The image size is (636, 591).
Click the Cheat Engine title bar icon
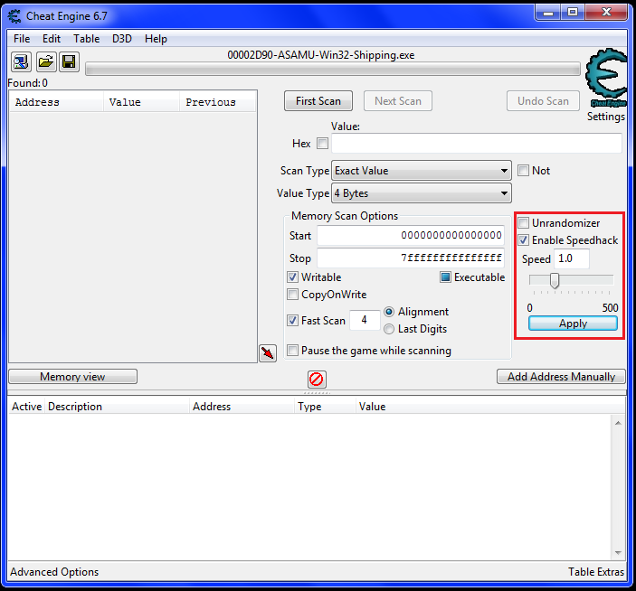(14, 16)
